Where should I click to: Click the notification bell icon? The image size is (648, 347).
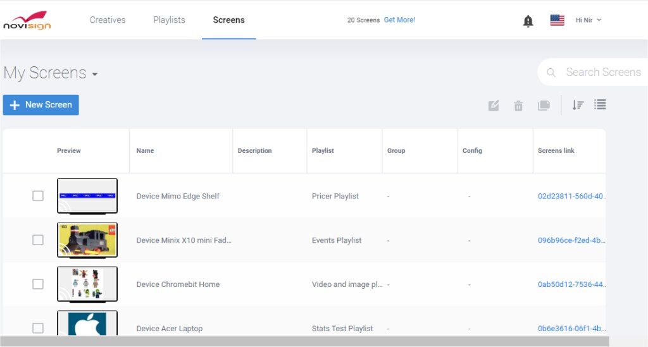[x=528, y=21]
